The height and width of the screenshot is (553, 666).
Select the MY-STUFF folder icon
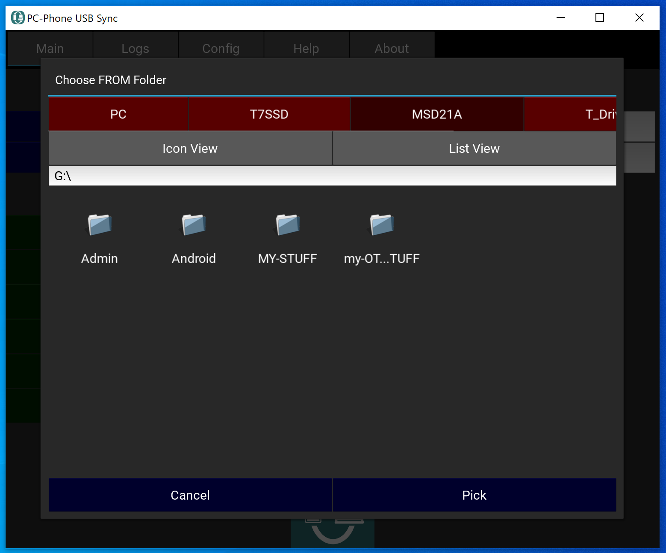click(288, 225)
